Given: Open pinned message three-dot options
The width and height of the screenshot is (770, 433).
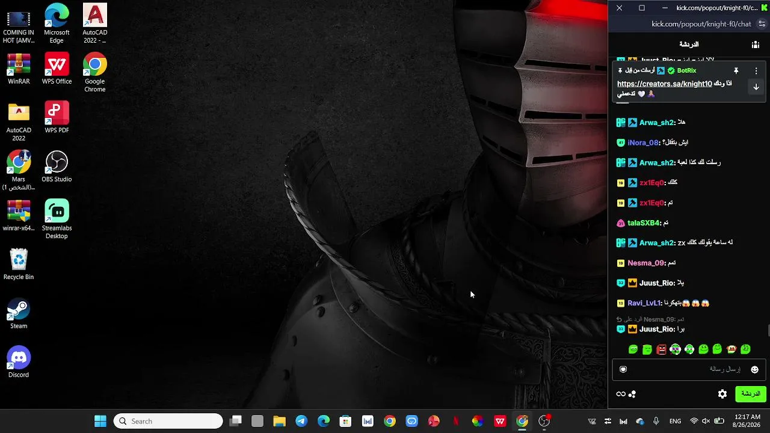Looking at the screenshot, I should (x=756, y=70).
